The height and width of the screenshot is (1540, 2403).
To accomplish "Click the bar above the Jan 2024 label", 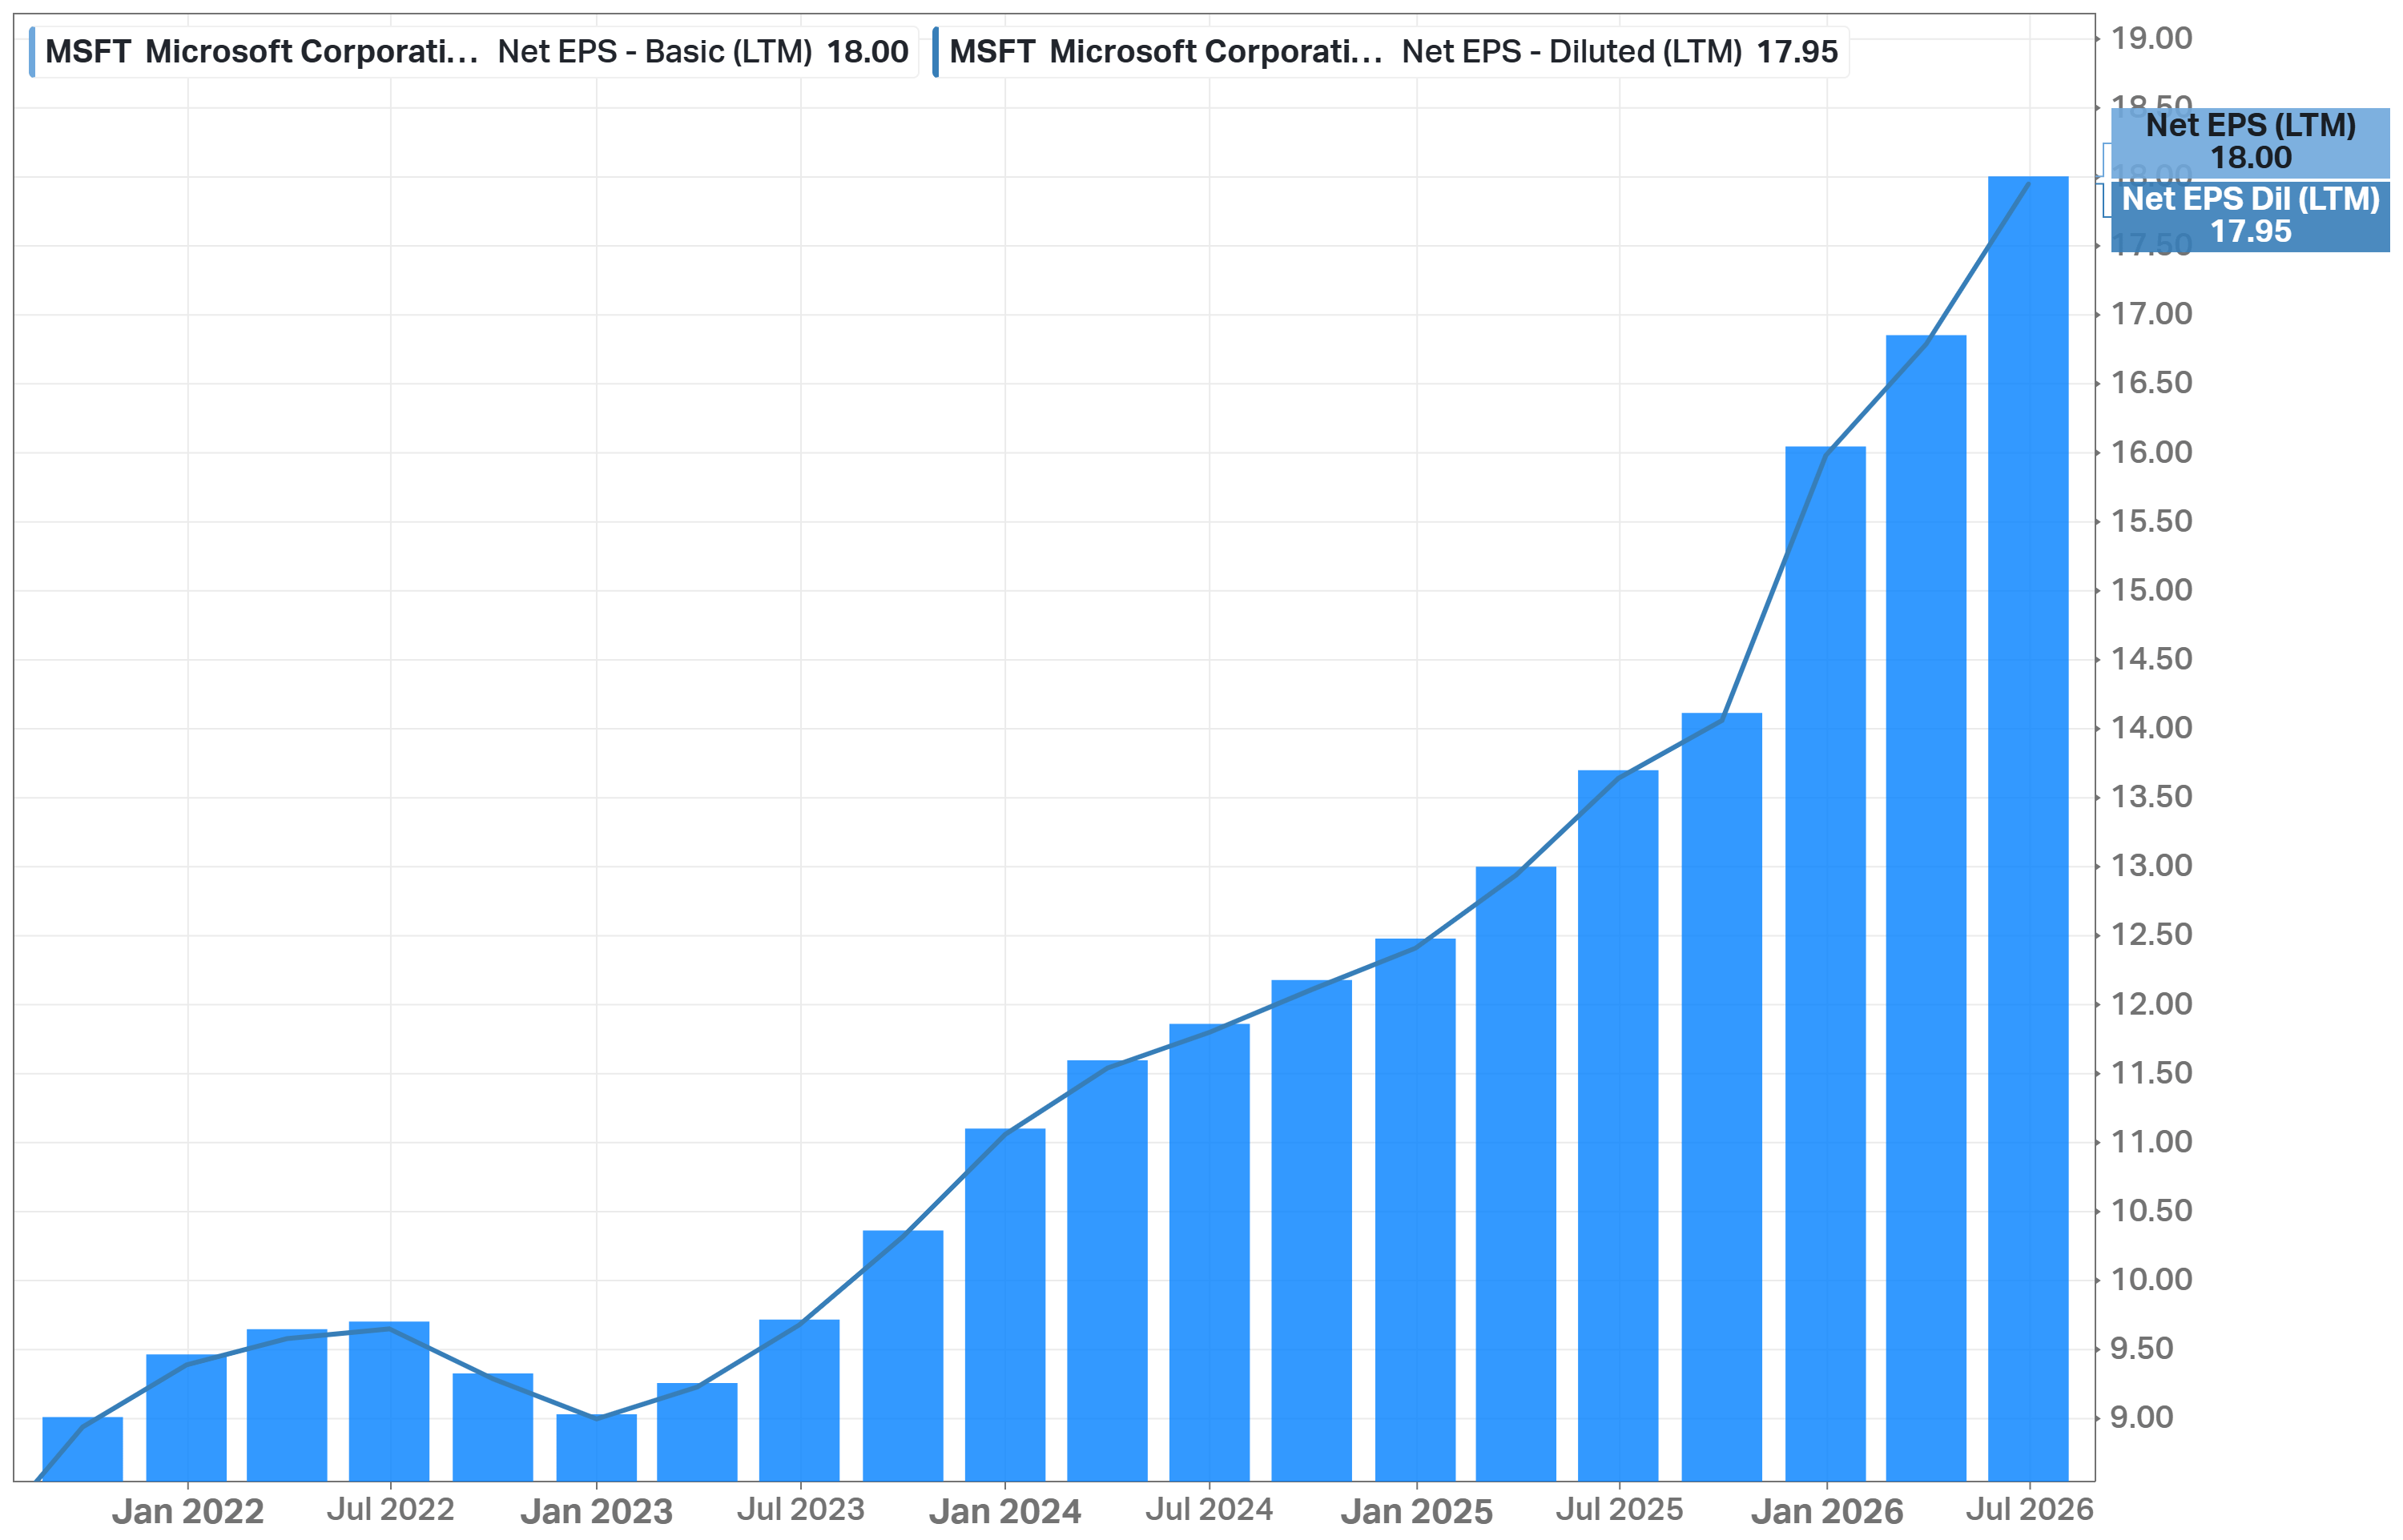I will [1005, 1304].
